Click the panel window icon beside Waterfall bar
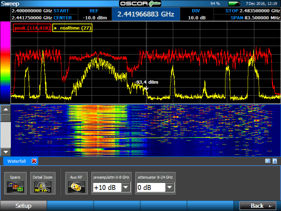The image size is (281, 211). (x=267, y=161)
